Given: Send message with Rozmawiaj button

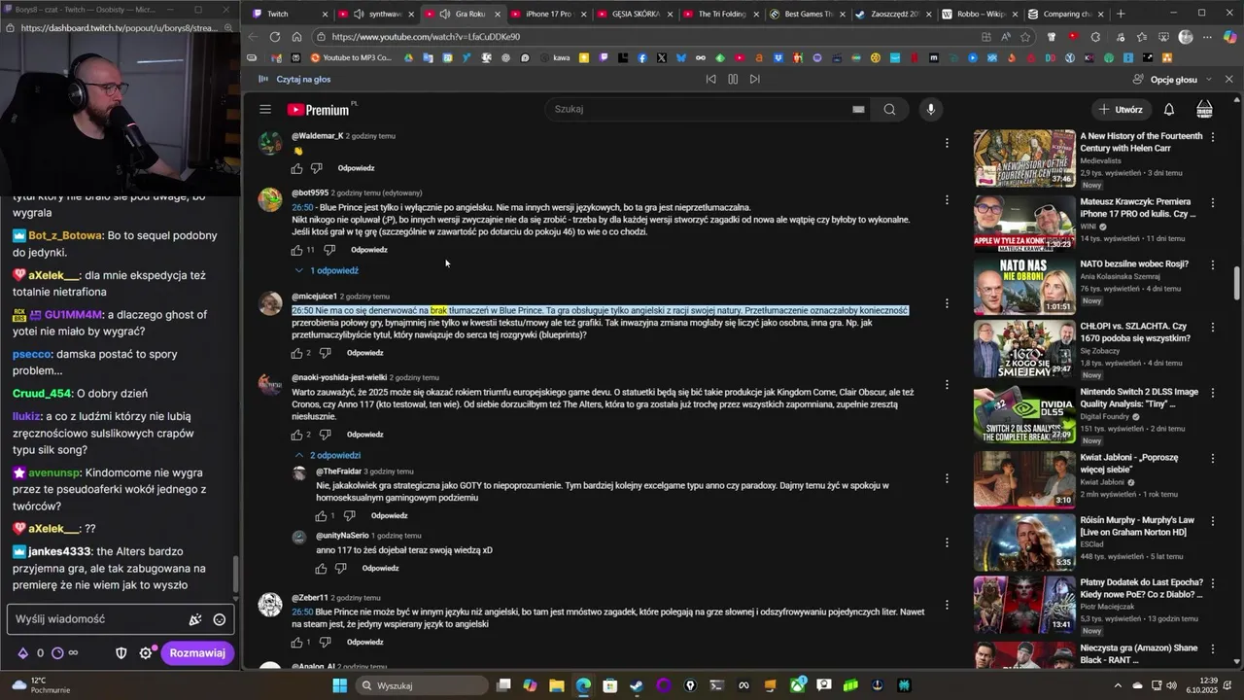Looking at the screenshot, I should point(197,653).
